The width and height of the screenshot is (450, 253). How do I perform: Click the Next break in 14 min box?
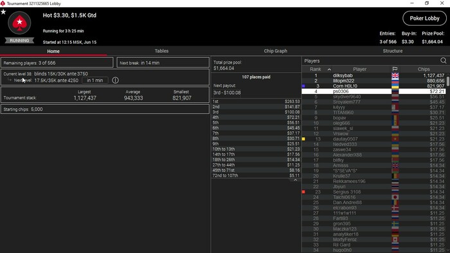coord(163,62)
